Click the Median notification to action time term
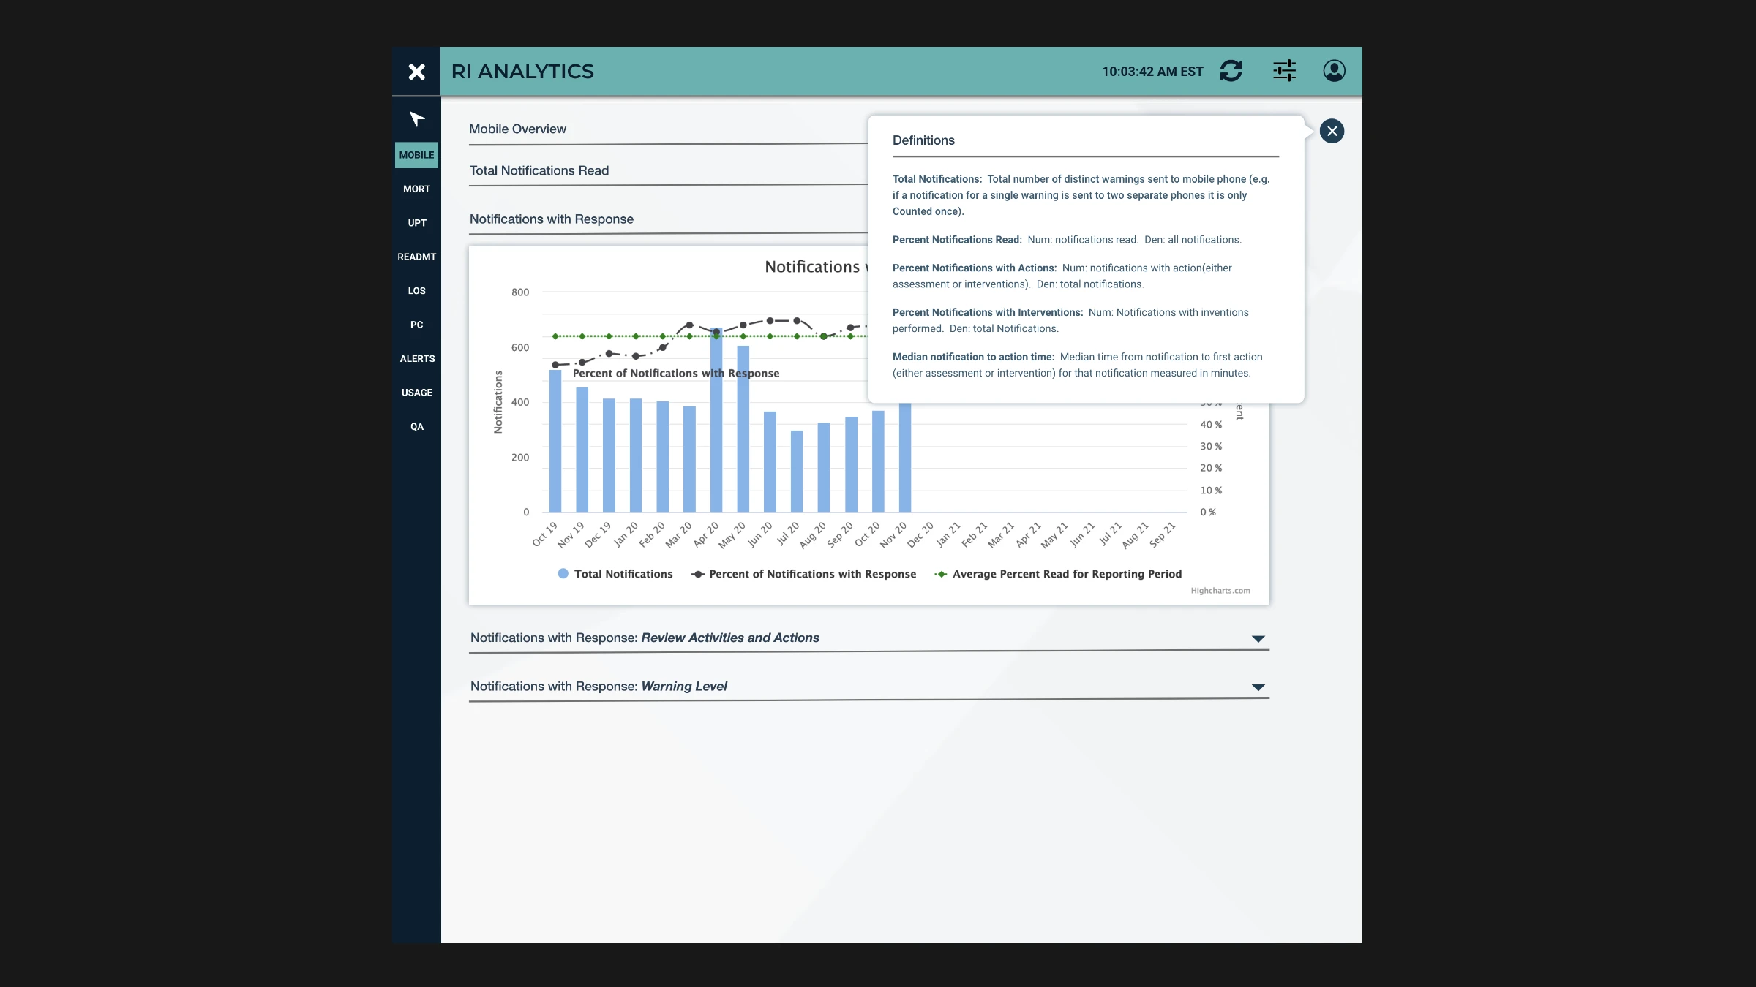This screenshot has width=1756, height=987. coord(973,358)
